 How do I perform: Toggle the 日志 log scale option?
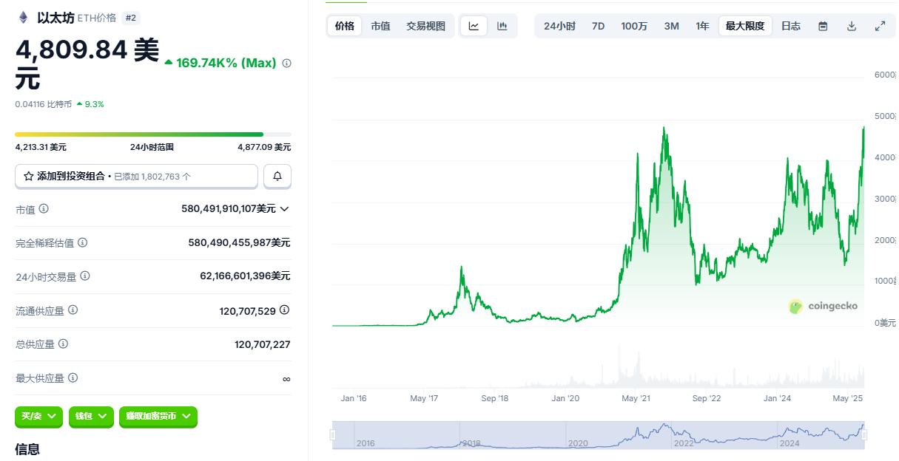tap(790, 25)
